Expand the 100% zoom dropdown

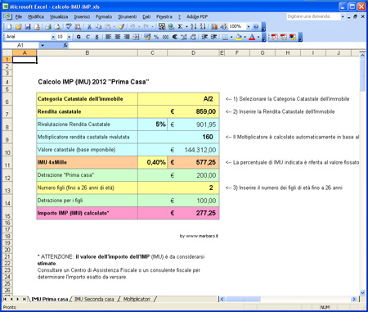click(249, 27)
